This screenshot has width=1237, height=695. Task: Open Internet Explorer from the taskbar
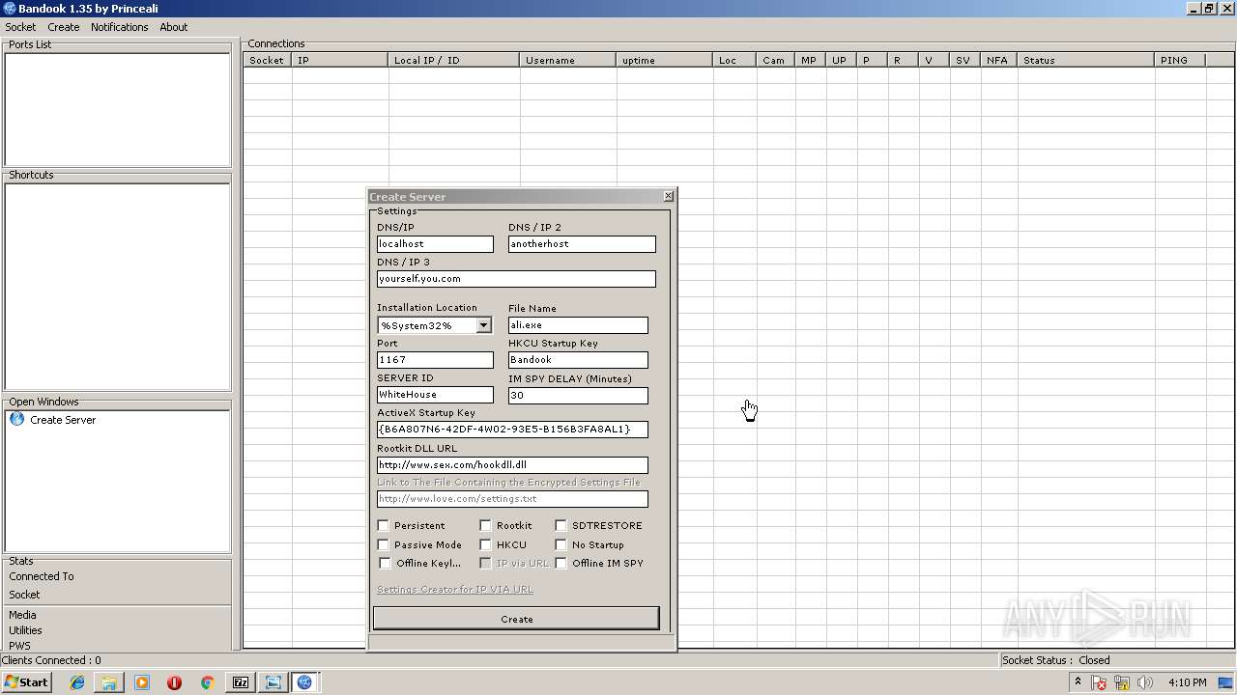point(77,682)
